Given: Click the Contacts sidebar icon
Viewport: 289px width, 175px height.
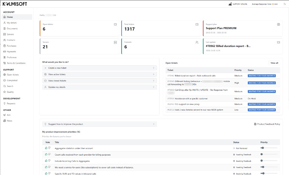Looking at the screenshot, I should click(5, 40).
